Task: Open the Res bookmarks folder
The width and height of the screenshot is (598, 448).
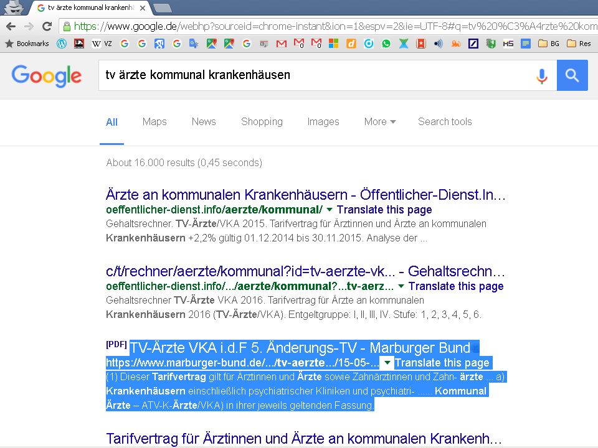Action: point(579,44)
